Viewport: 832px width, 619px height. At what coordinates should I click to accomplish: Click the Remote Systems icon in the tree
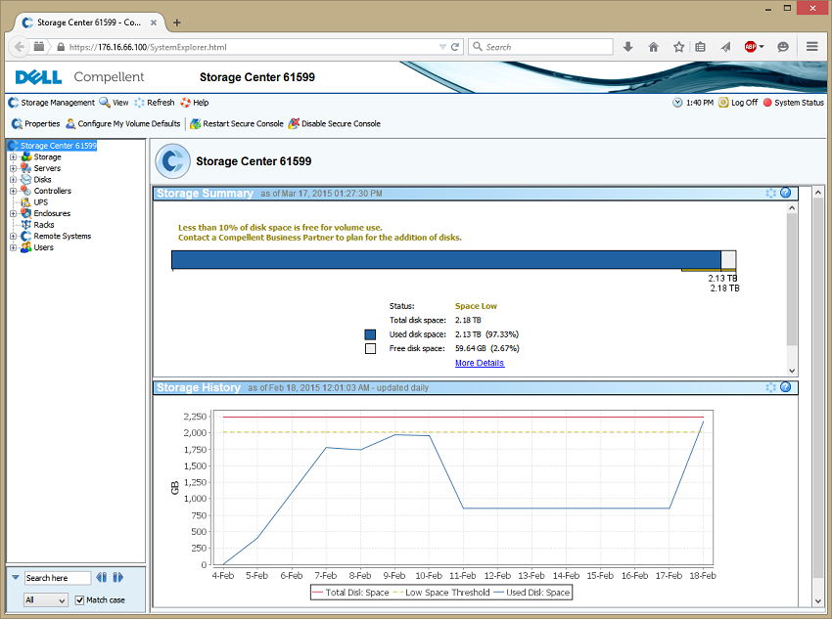26,236
